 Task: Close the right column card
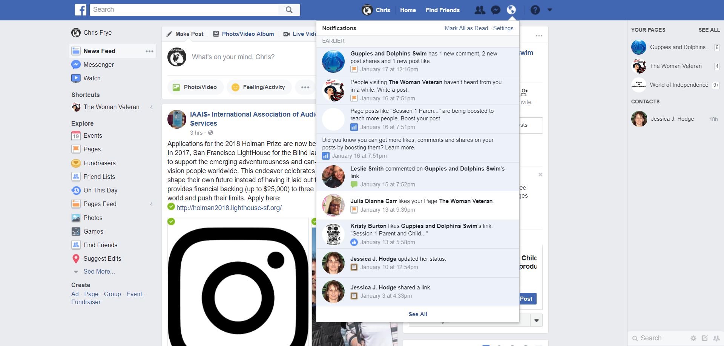(540, 175)
